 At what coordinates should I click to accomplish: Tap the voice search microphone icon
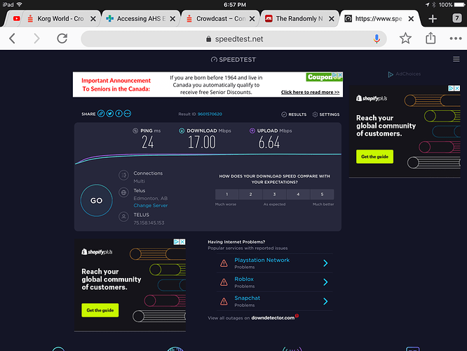377,39
